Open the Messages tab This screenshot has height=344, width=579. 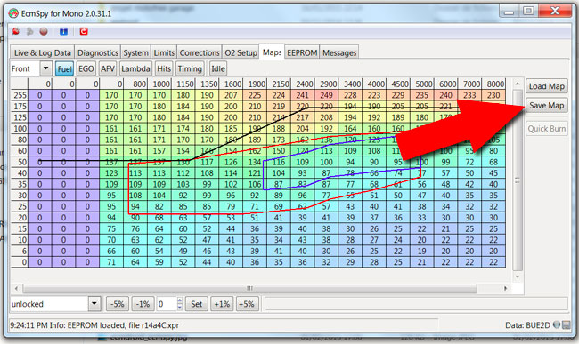[339, 52]
